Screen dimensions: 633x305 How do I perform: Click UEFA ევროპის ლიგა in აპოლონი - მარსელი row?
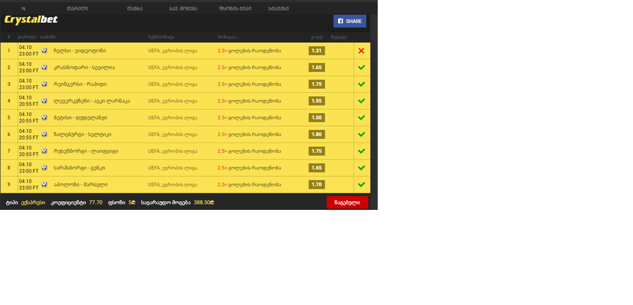click(x=173, y=185)
